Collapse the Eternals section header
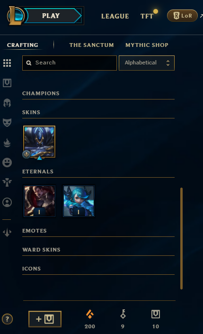The image size is (203, 334). pos(98,172)
